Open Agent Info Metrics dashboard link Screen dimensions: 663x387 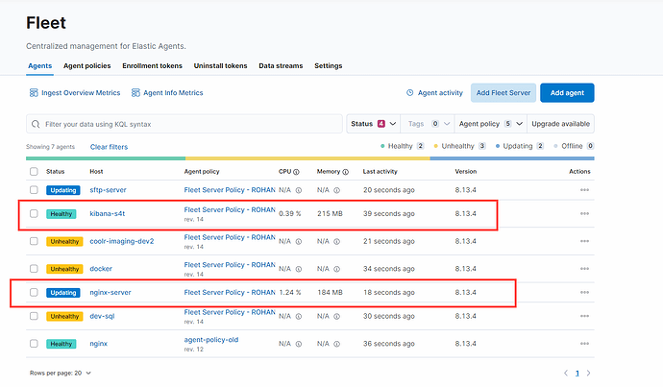pos(173,93)
